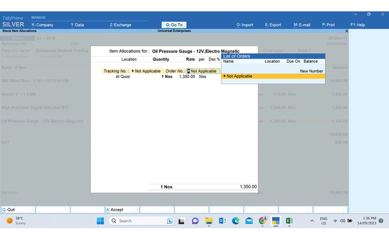Screen dimensions: 389x239
Task: Click the Sales voucher type label
Action: click(17, 38)
